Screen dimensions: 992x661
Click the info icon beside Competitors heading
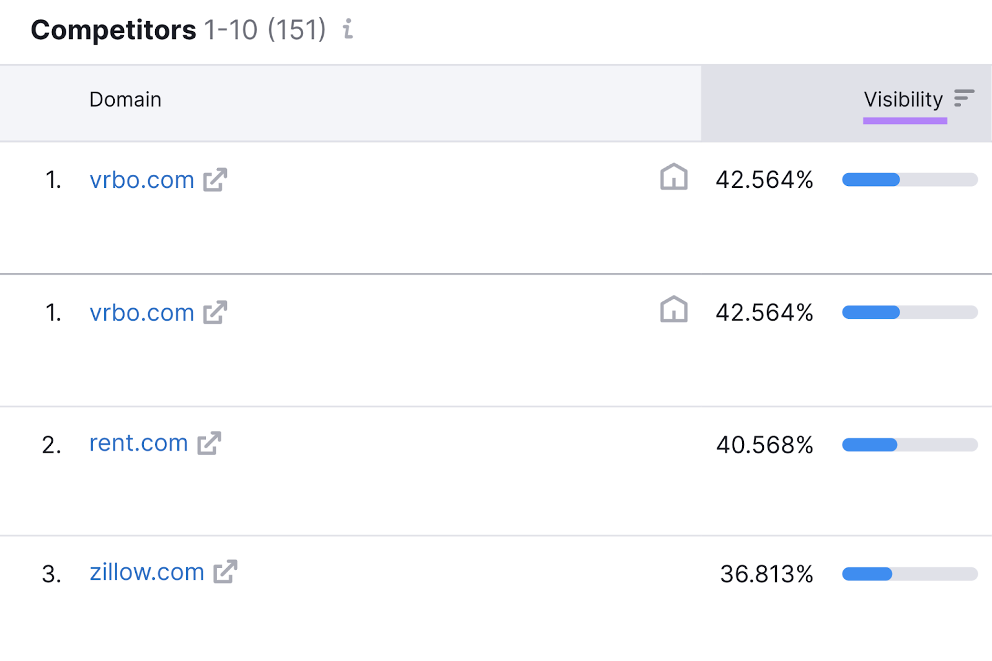point(348,29)
